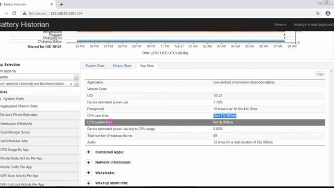Expand the Network Information section

click(x=89, y=162)
